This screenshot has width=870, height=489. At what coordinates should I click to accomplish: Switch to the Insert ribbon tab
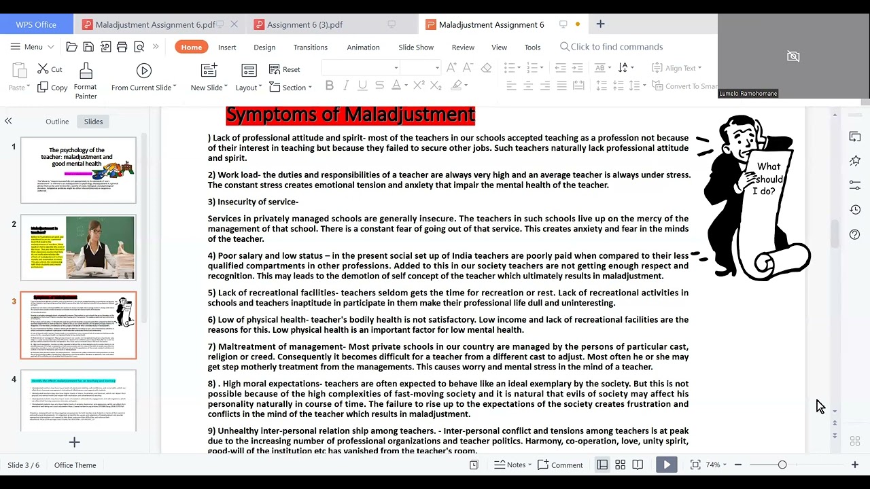pos(227,47)
